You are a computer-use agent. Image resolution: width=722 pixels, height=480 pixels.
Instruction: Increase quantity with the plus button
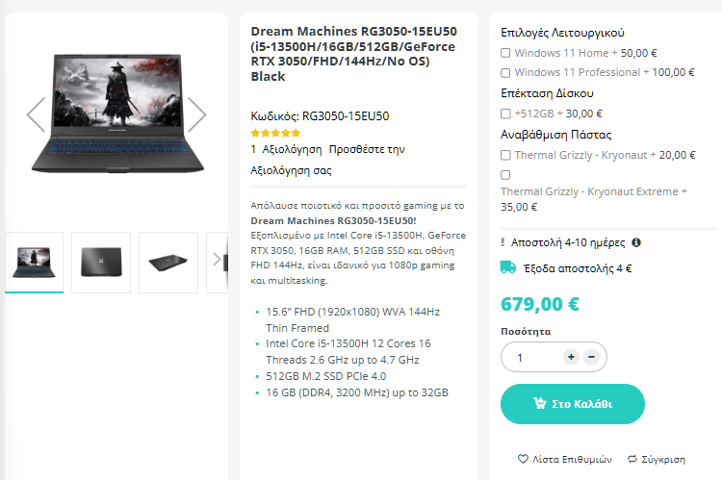pos(571,357)
